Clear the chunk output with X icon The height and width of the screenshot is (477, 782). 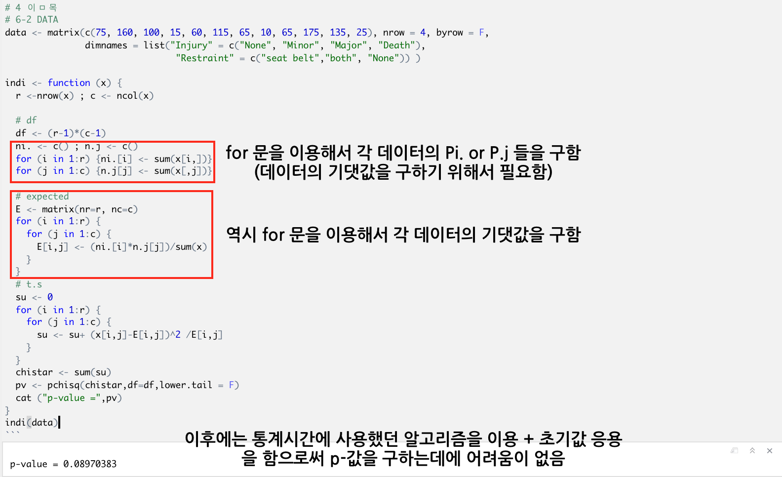tap(770, 450)
